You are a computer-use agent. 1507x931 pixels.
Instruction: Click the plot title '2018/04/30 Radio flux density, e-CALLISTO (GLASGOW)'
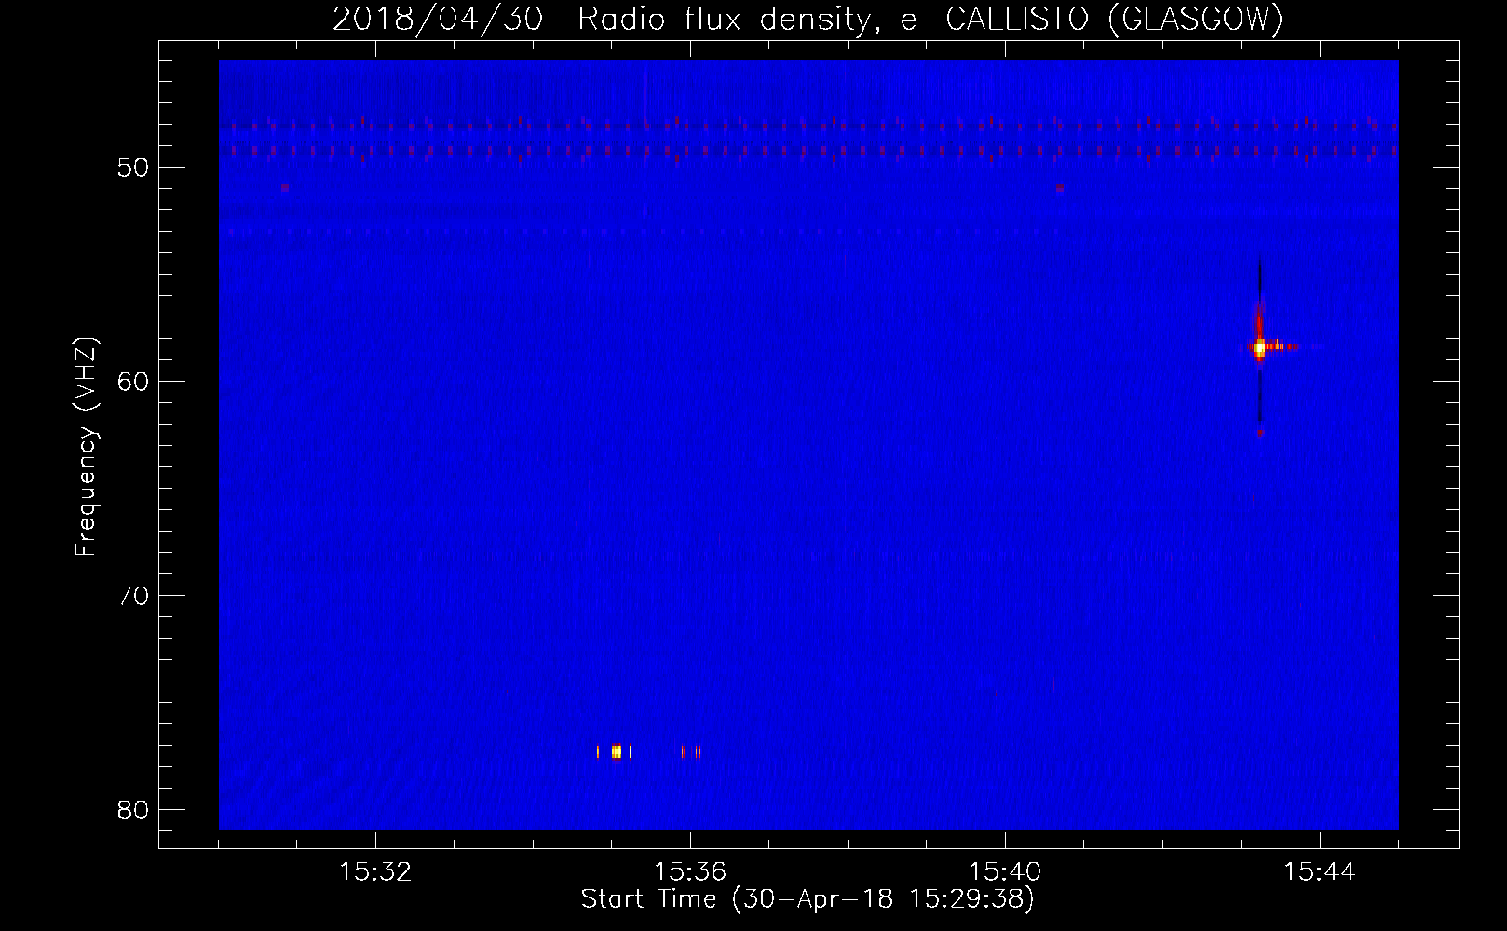click(x=808, y=19)
